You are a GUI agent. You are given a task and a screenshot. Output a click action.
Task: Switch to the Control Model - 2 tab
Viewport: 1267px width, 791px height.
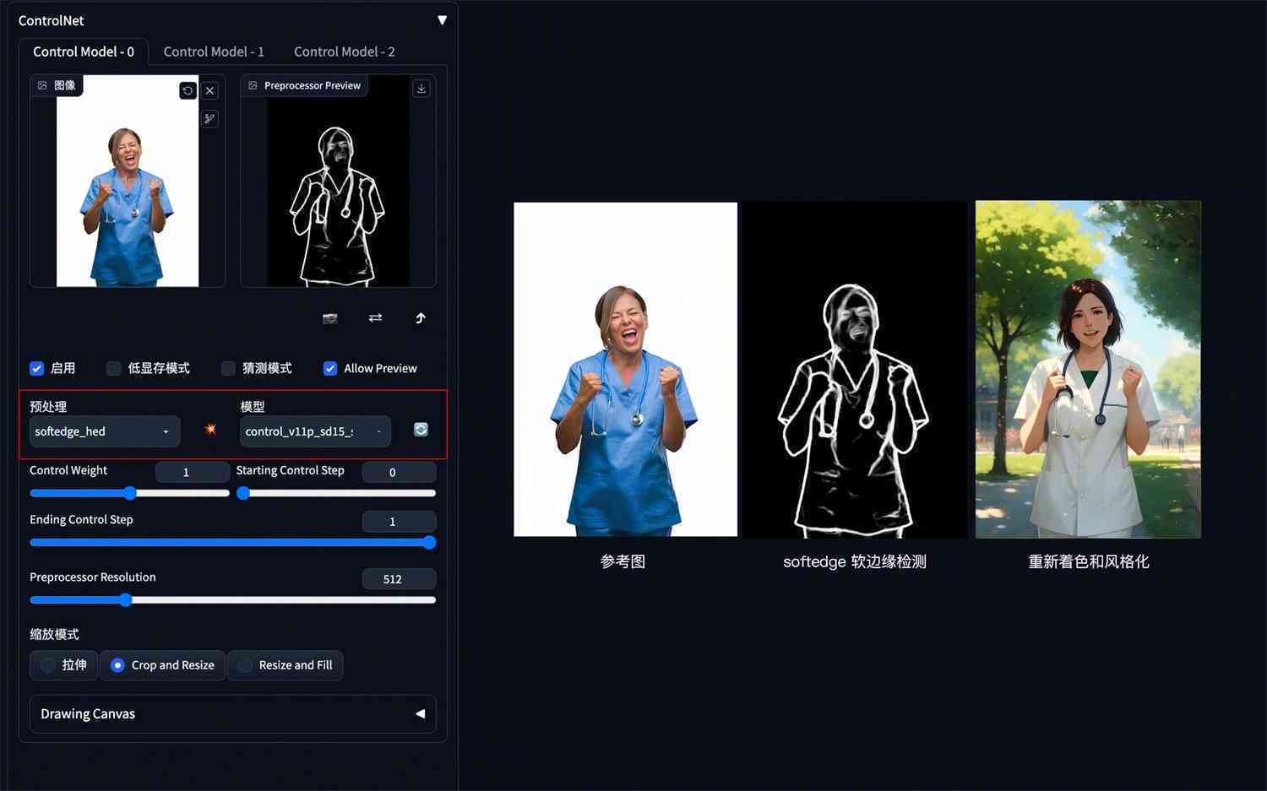(x=344, y=51)
